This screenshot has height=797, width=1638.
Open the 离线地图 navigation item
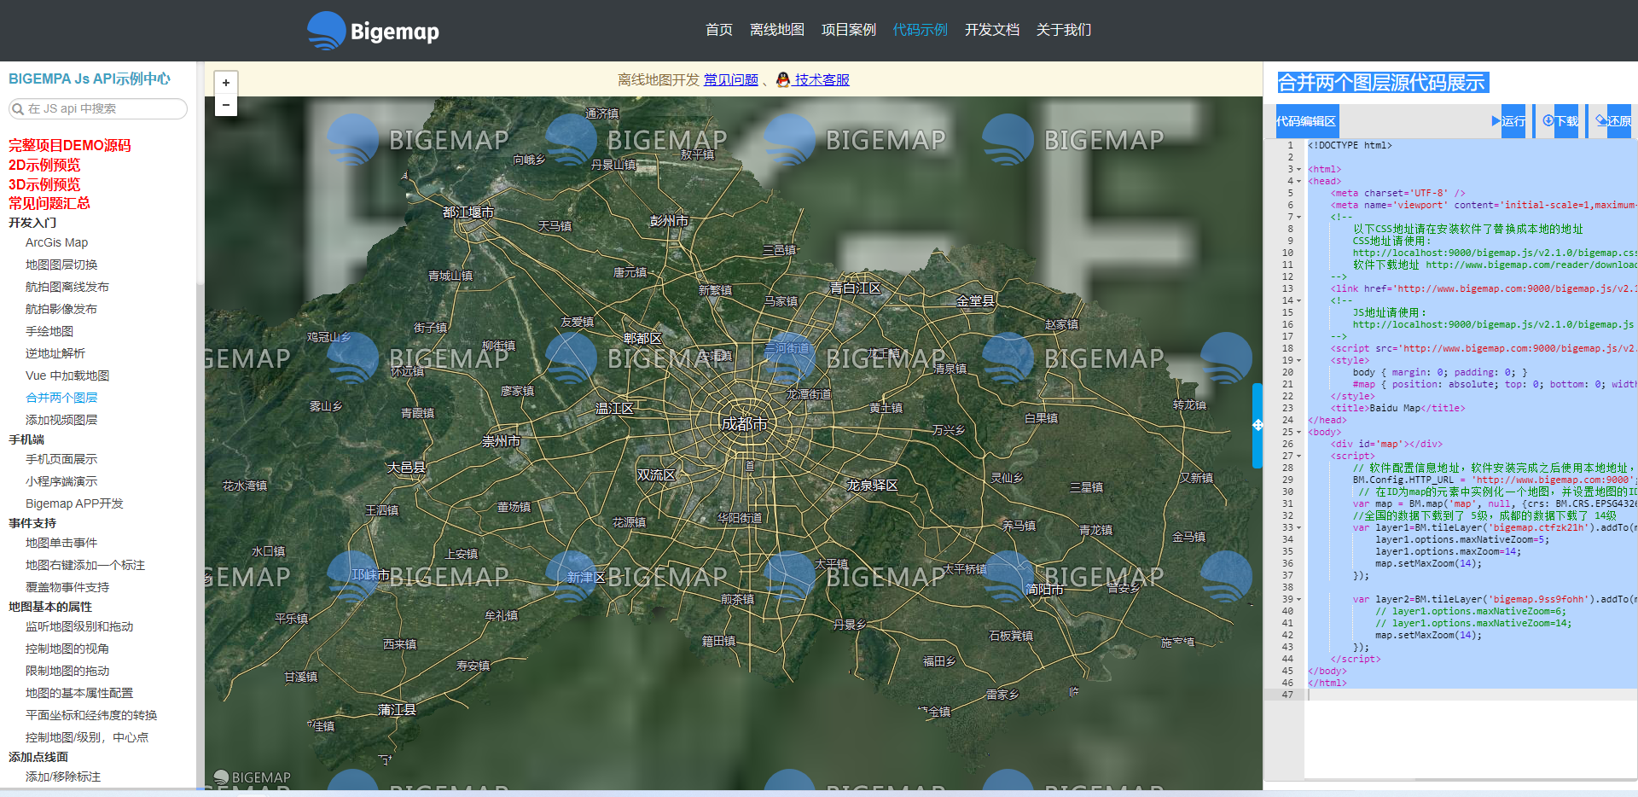coord(776,30)
